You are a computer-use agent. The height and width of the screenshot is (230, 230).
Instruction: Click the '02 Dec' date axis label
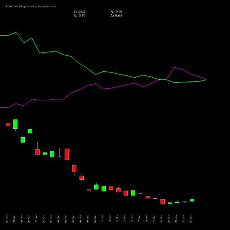tap(66, 218)
